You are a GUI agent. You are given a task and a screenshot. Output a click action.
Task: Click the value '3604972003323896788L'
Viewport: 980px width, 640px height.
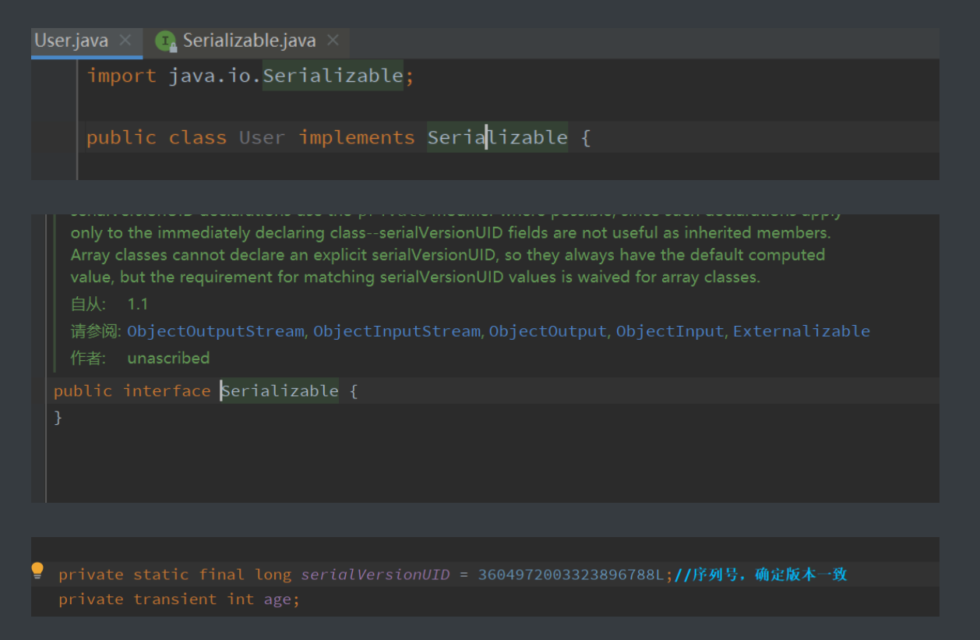point(571,575)
